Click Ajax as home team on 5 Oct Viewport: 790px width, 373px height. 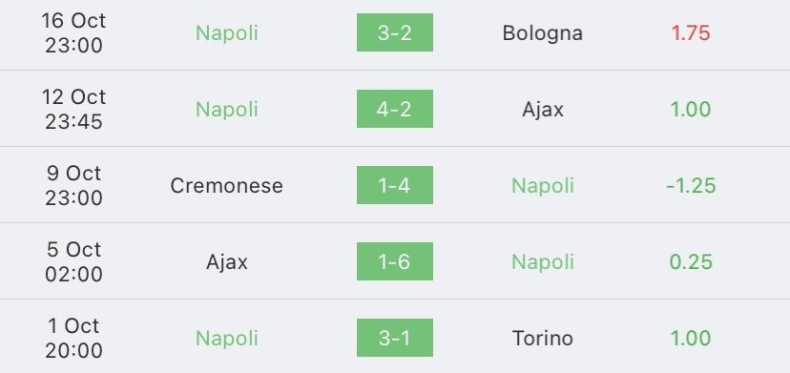click(x=227, y=262)
